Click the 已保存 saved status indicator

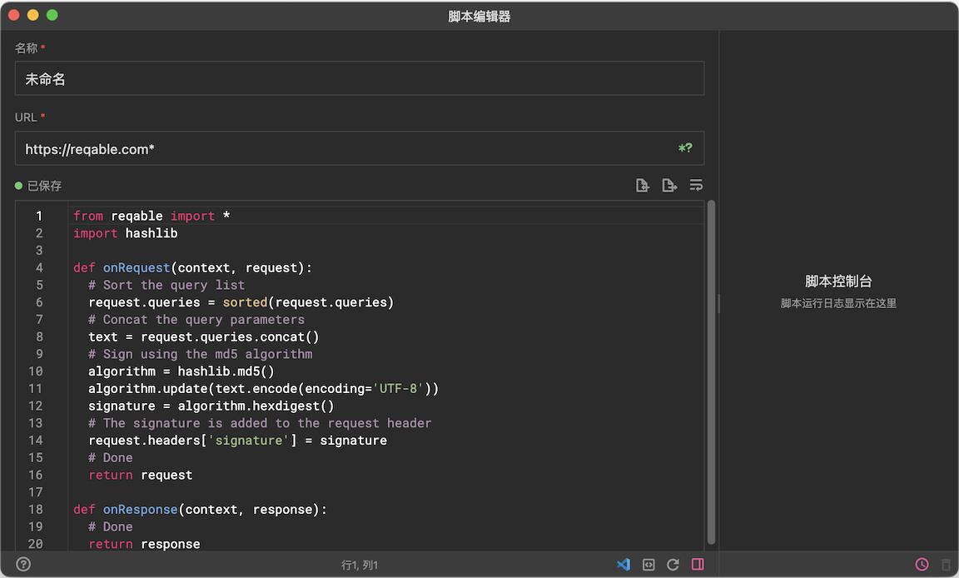[39, 186]
